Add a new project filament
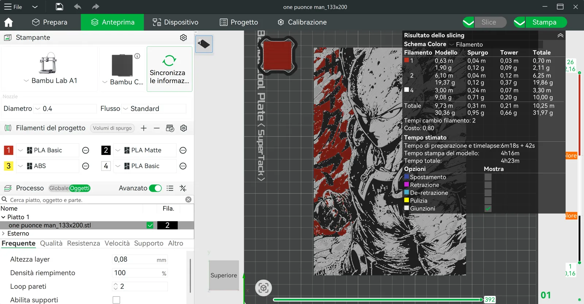The height and width of the screenshot is (304, 584). (144, 128)
